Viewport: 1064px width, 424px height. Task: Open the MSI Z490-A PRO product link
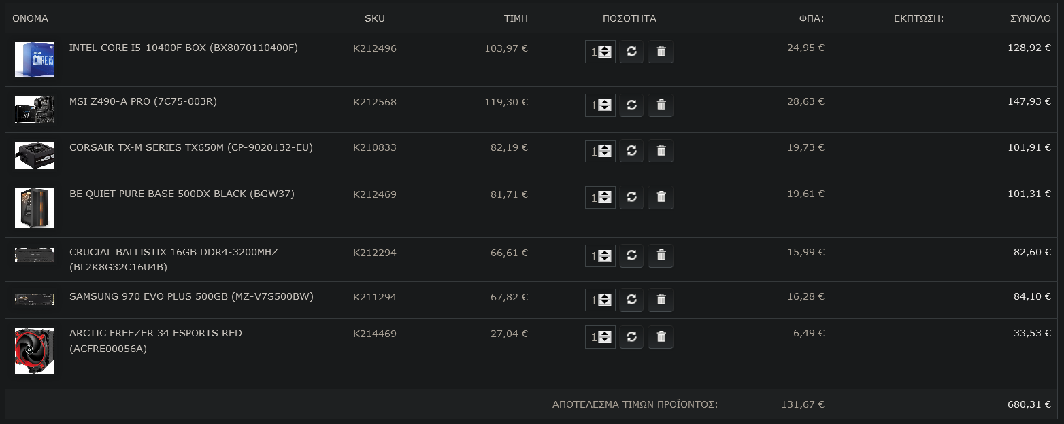[143, 101]
